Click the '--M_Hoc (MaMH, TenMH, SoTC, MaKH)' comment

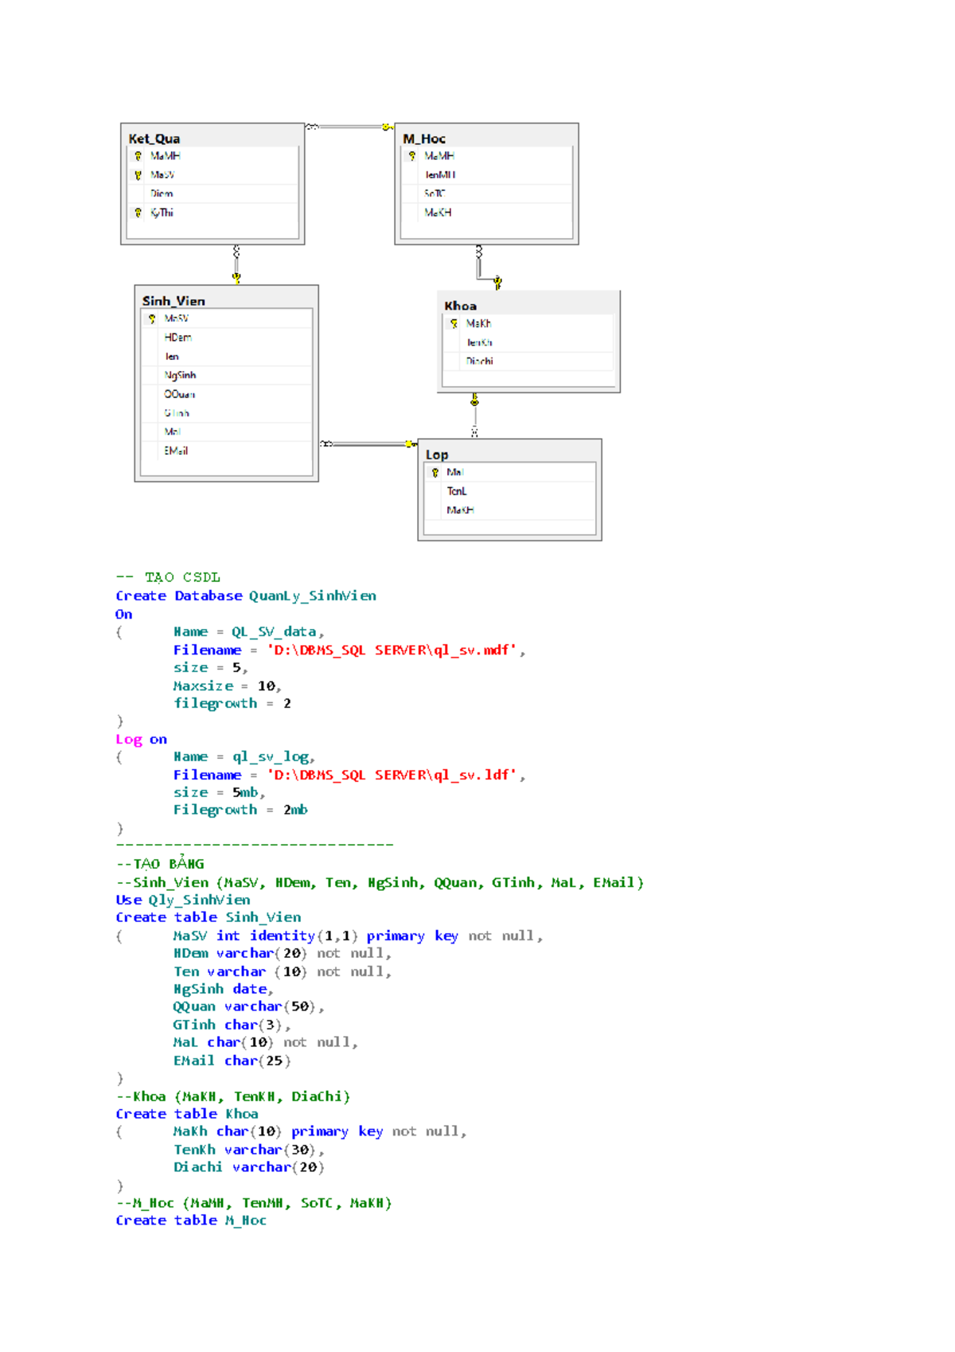(x=254, y=1203)
